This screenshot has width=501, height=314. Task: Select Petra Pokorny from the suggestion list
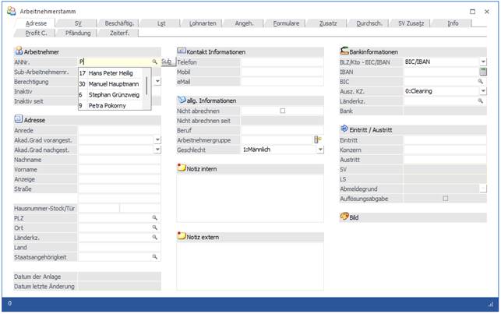[108, 105]
